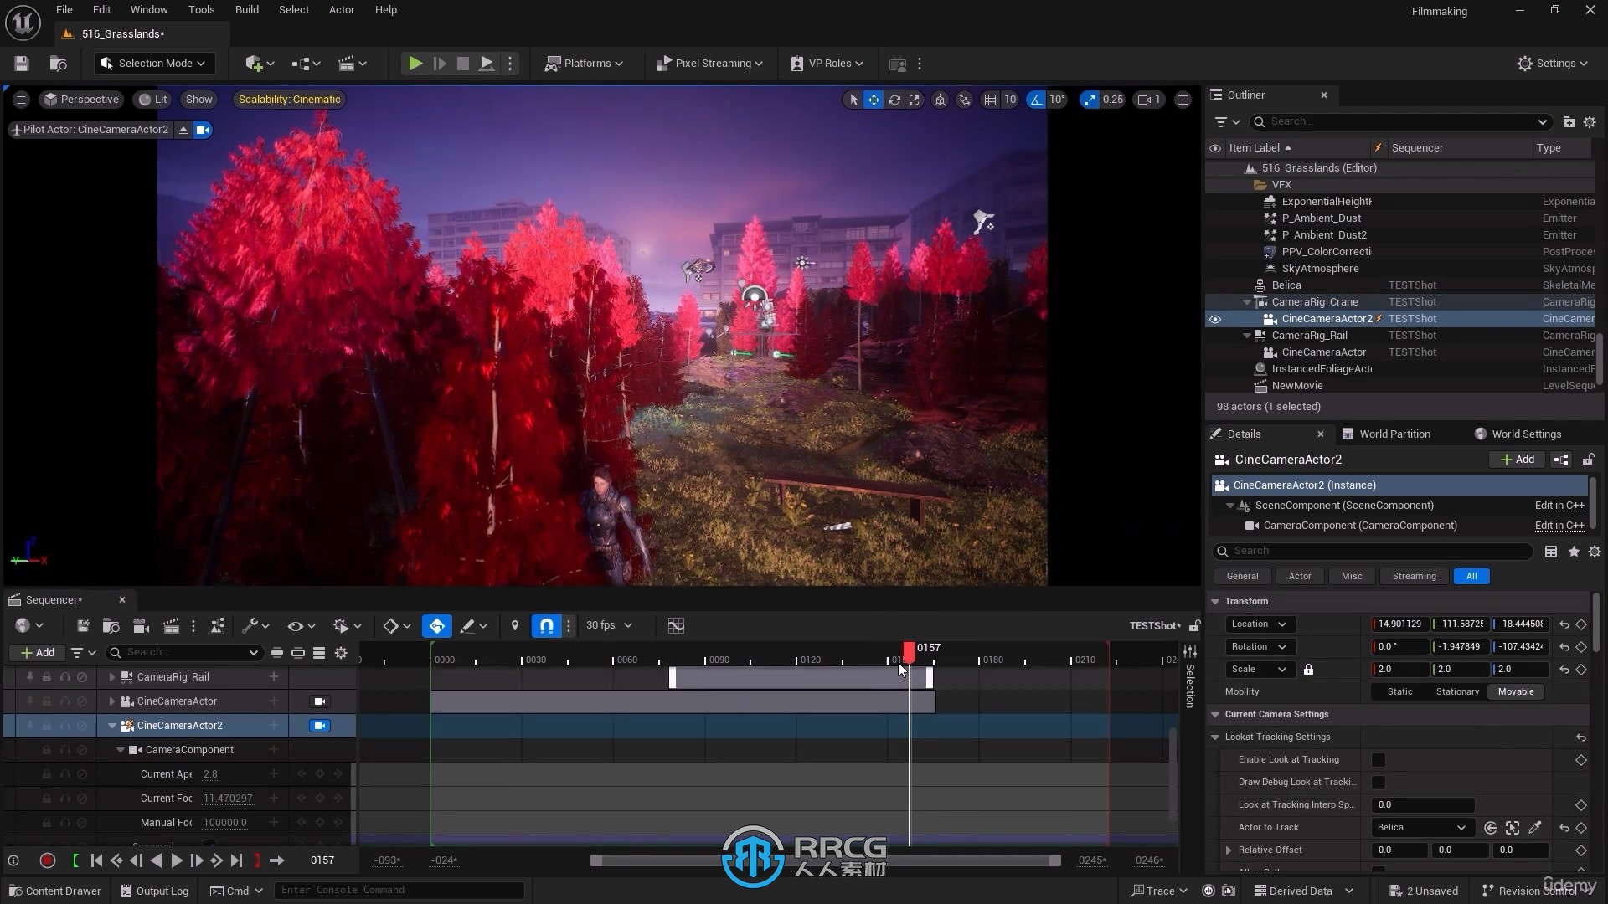Screen dimensions: 1608x904
Task: Open key interpolation diamond dropdown in Sequencer
Action: [x=397, y=626]
